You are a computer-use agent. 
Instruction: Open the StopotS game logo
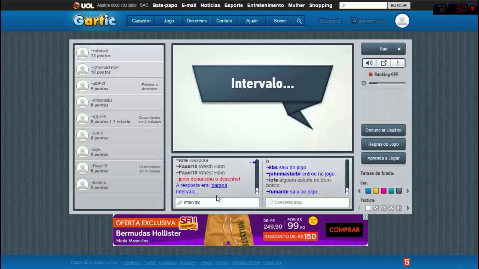click(x=330, y=21)
